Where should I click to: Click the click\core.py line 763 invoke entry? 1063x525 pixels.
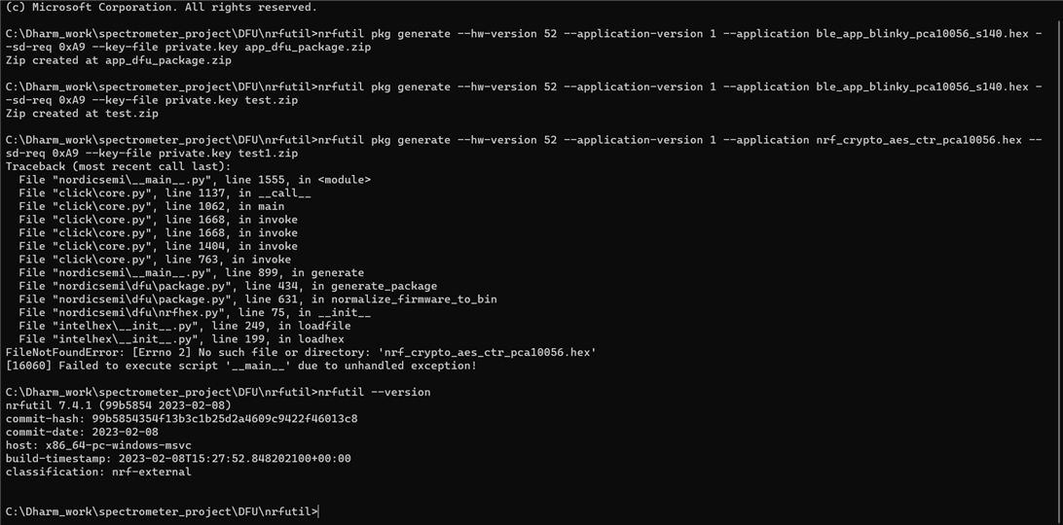point(155,260)
